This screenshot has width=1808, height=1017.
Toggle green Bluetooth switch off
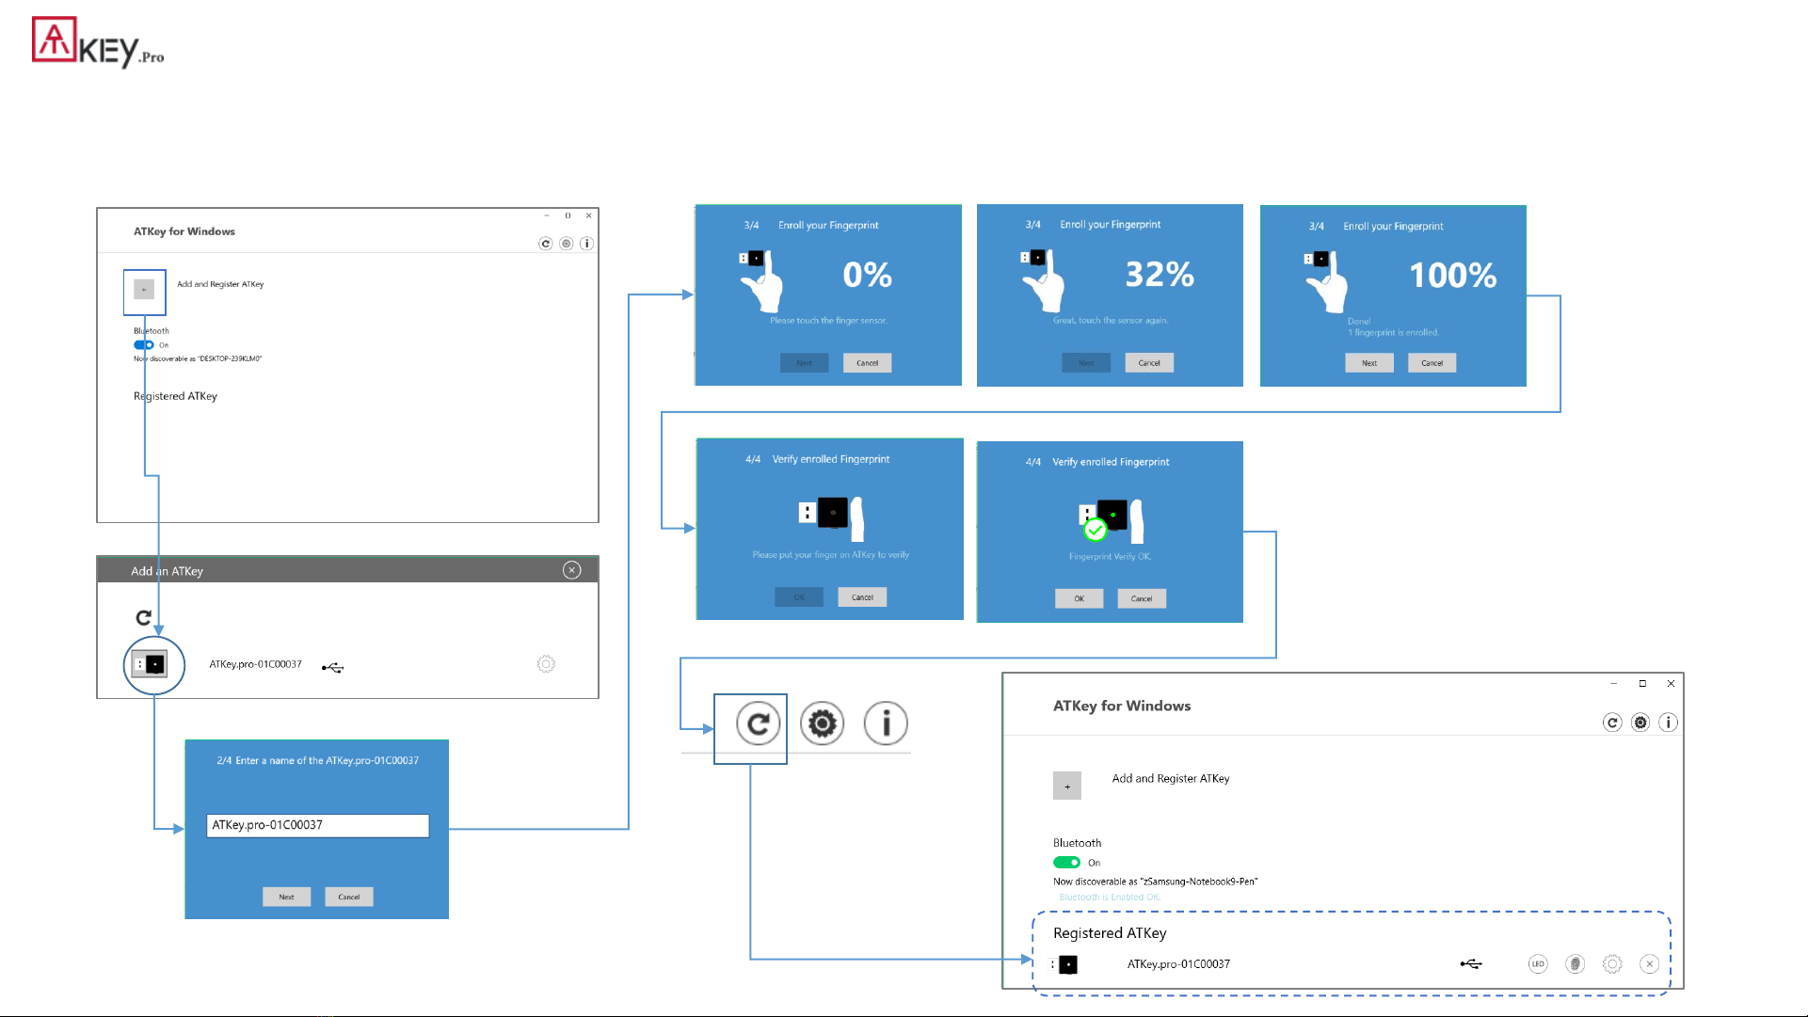click(x=1066, y=863)
